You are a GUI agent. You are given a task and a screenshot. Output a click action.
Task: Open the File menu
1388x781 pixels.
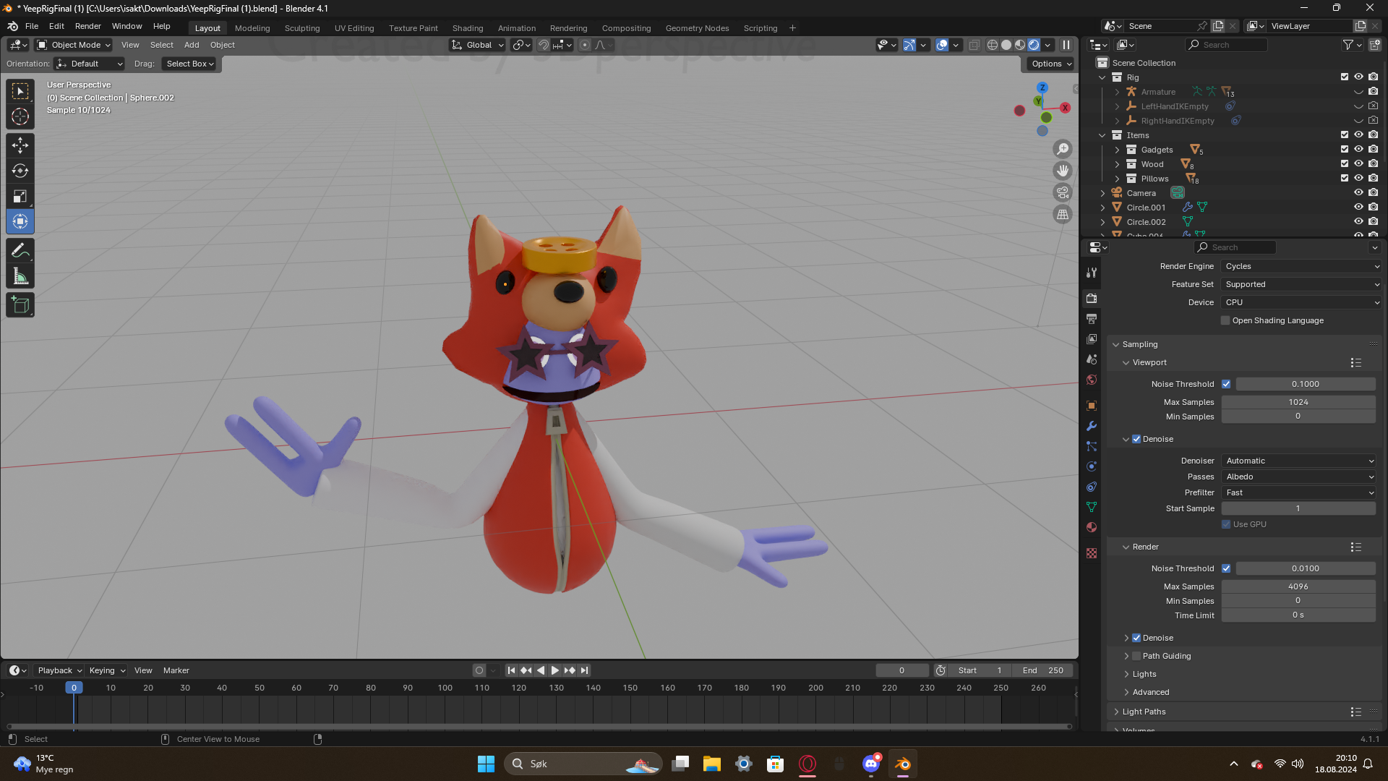(x=32, y=26)
